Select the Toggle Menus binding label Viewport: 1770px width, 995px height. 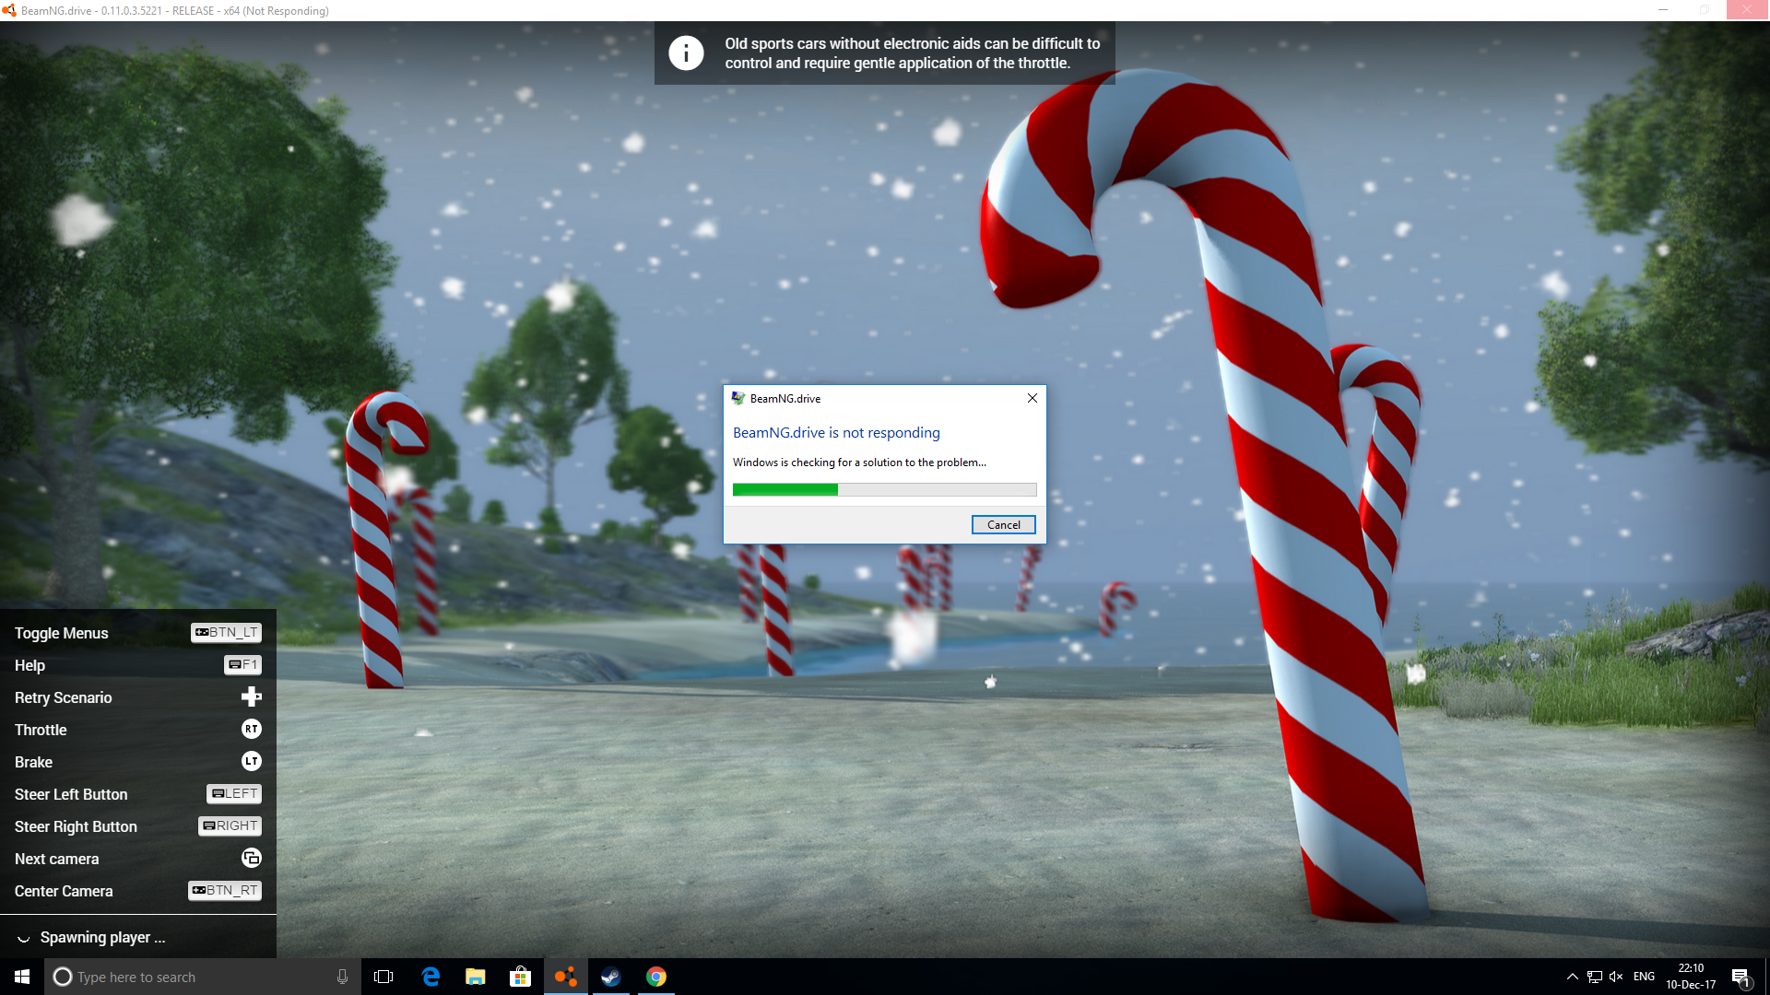pos(61,633)
